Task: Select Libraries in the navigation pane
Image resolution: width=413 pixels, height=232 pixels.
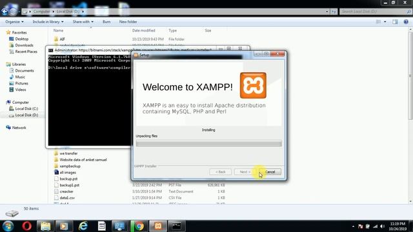Action: (19, 64)
